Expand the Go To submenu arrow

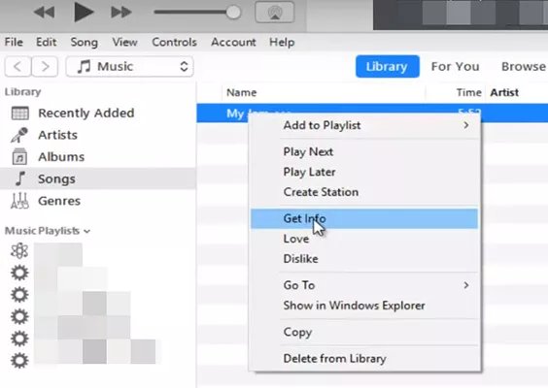click(x=465, y=285)
